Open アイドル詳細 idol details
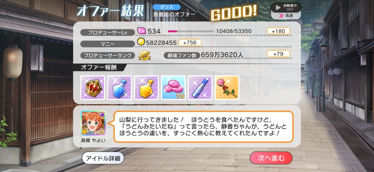This screenshot has height=172, width=374. point(103,158)
